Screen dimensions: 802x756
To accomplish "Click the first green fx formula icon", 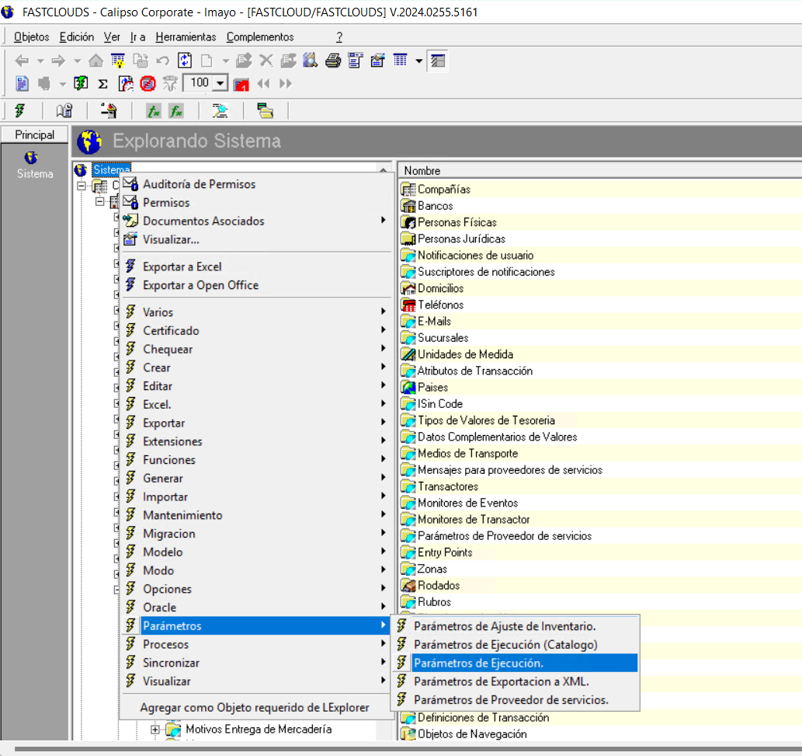I will click(x=154, y=111).
